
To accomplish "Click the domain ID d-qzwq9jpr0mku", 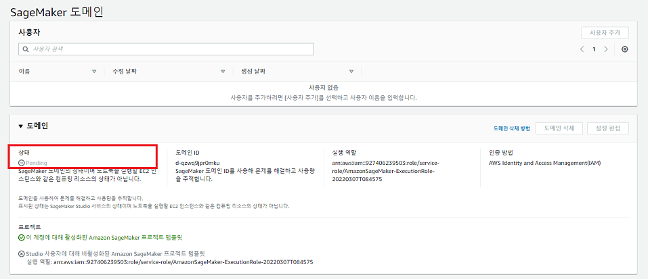I will point(198,163).
